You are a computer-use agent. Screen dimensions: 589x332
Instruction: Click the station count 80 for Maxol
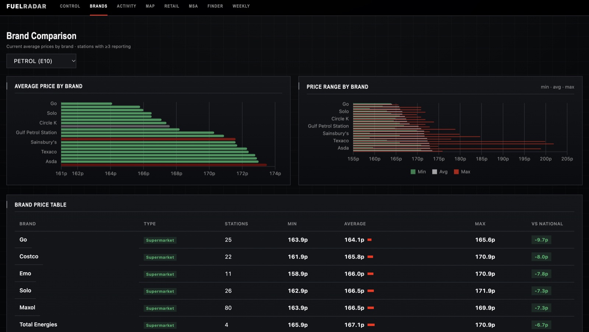tap(228, 308)
